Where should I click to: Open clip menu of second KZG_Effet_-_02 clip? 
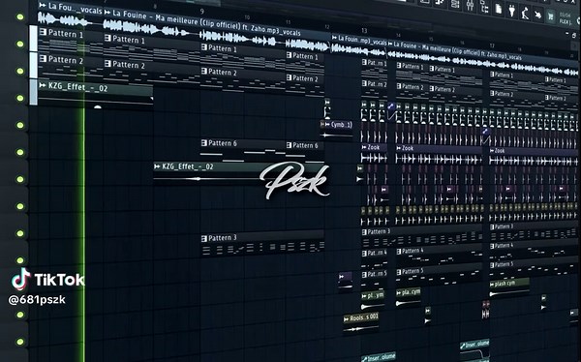(157, 166)
